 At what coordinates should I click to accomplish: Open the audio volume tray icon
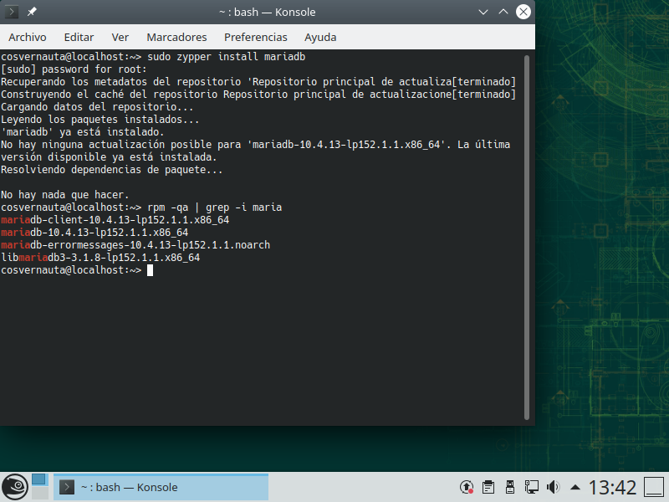(x=554, y=487)
